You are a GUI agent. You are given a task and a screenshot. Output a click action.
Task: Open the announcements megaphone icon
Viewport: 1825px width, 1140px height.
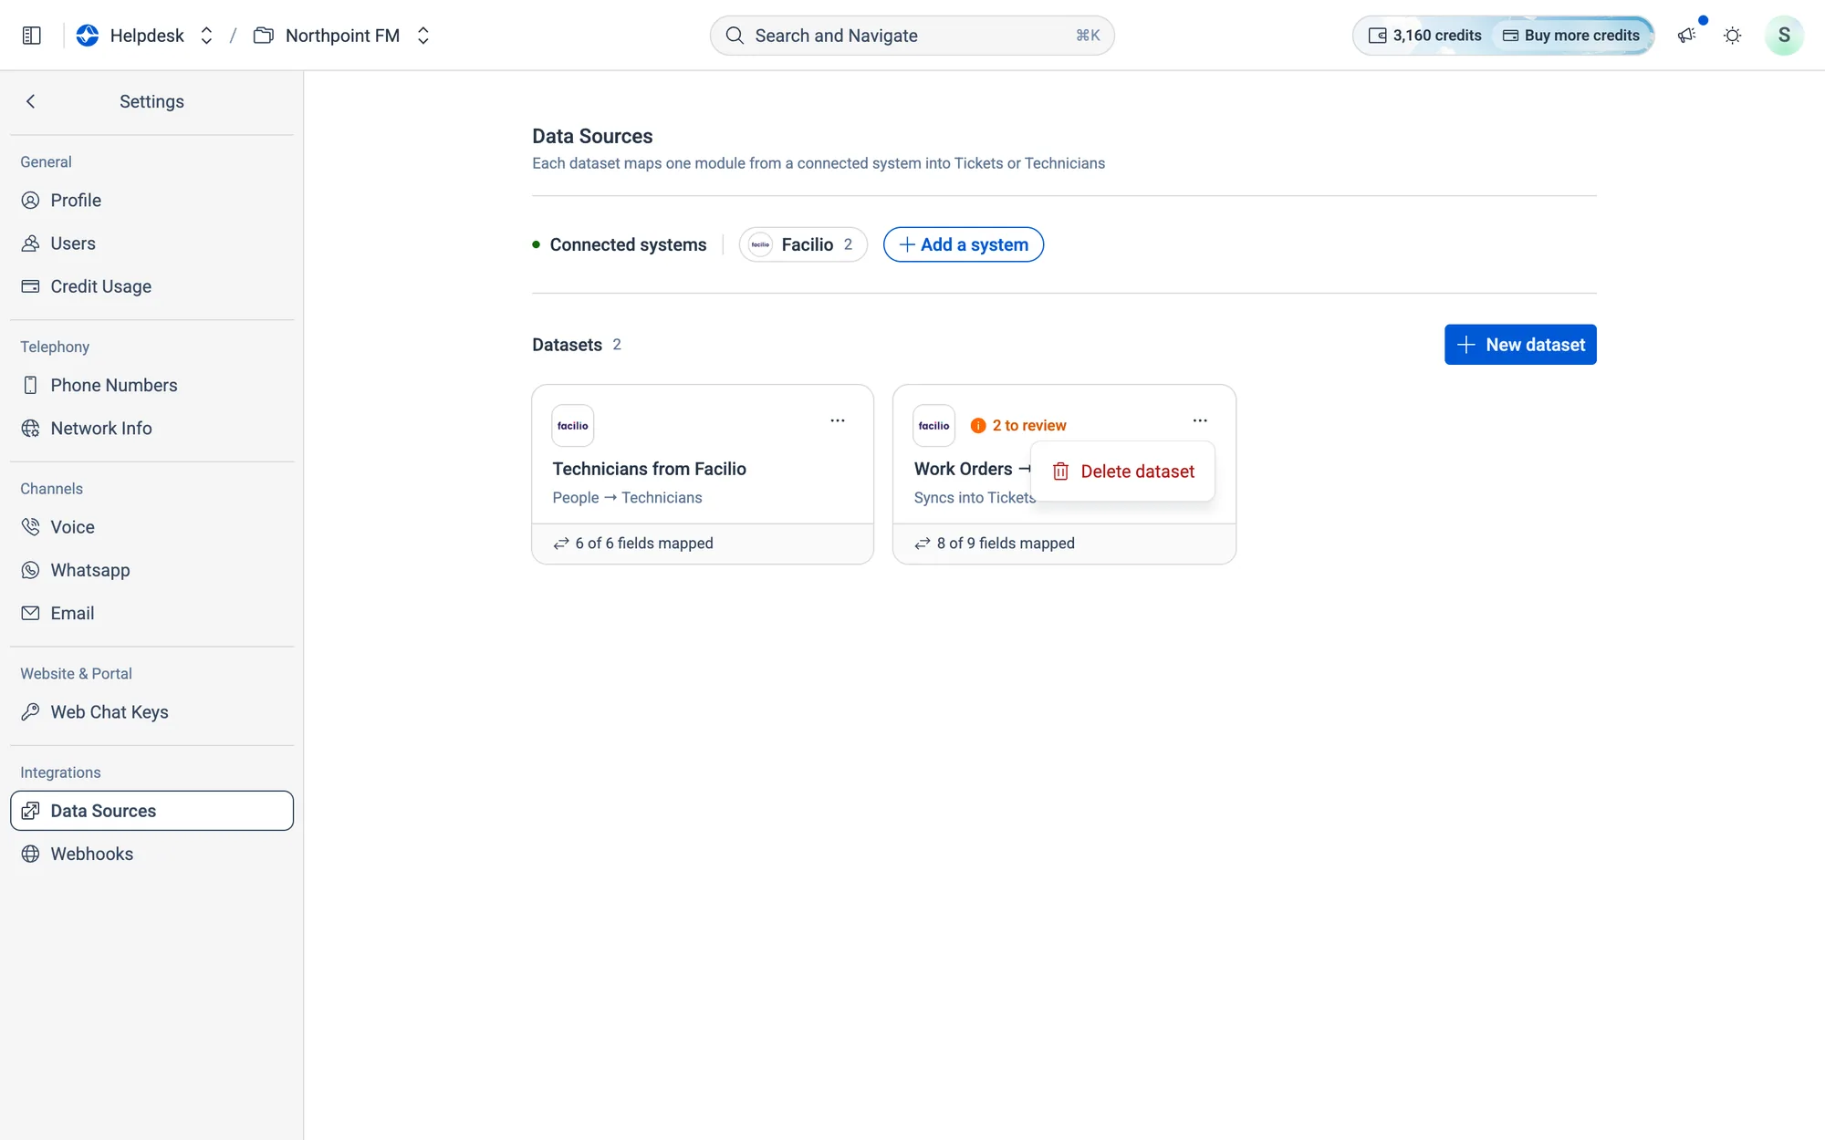1686,36
